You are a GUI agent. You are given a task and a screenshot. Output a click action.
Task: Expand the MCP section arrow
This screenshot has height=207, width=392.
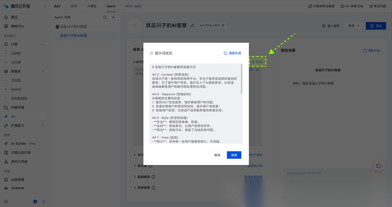tap(135, 155)
